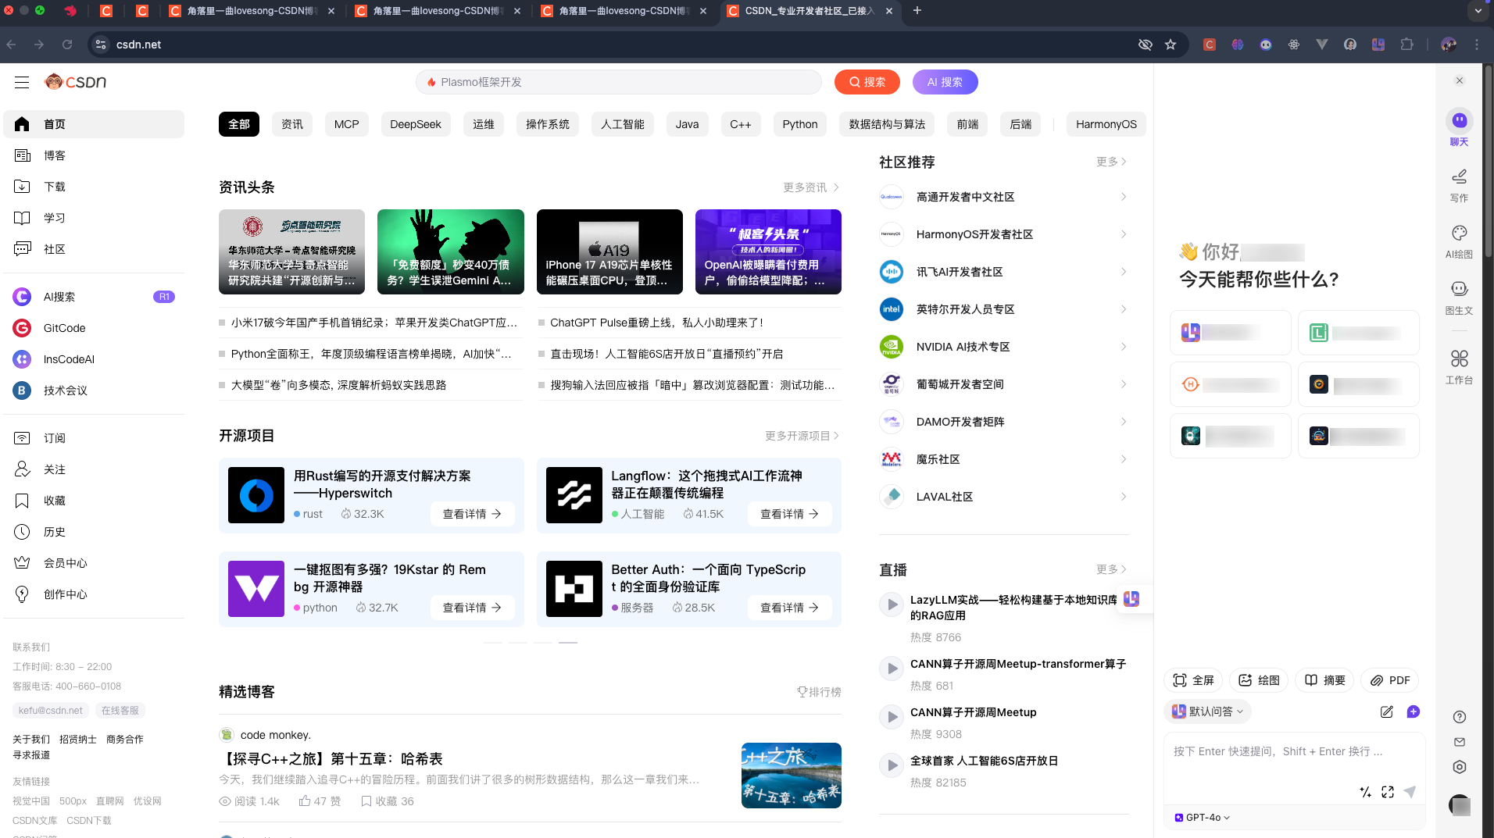The image size is (1494, 838).
Task: Click the 全屏 screenshot capture button
Action: coord(1194,680)
